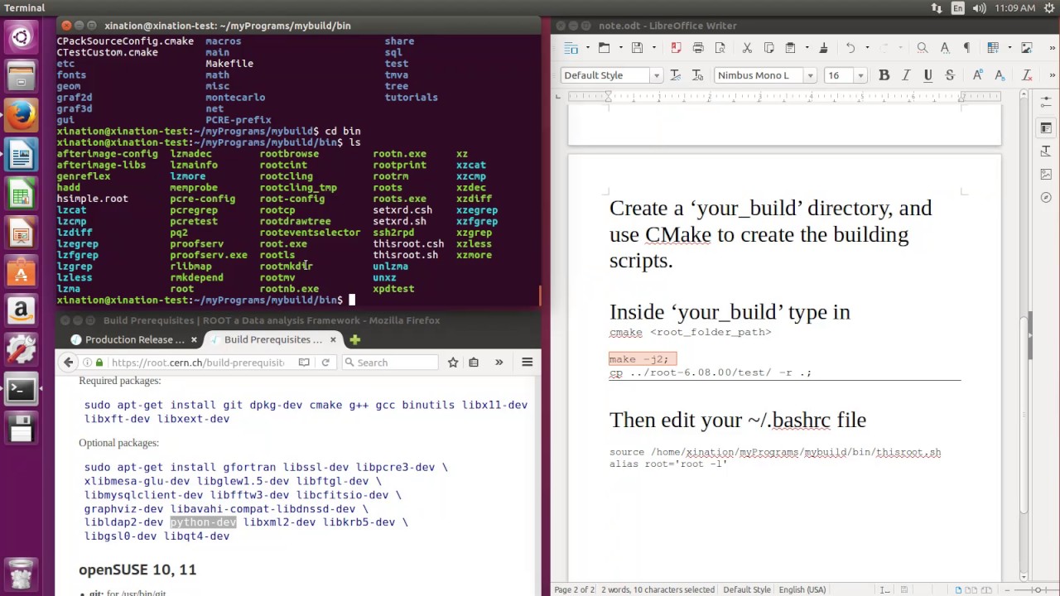The width and height of the screenshot is (1060, 596).
Task: Open the Sidebar Styles icon
Action: 1046,151
